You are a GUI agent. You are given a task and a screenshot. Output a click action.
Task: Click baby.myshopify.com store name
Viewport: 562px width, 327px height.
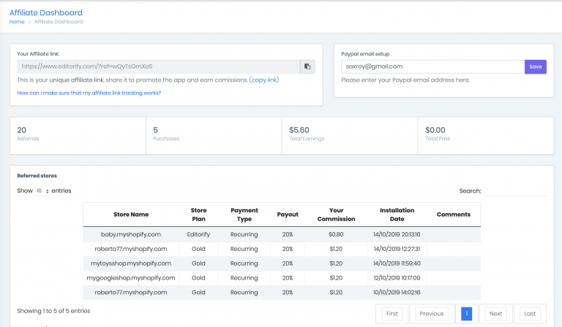click(x=131, y=234)
